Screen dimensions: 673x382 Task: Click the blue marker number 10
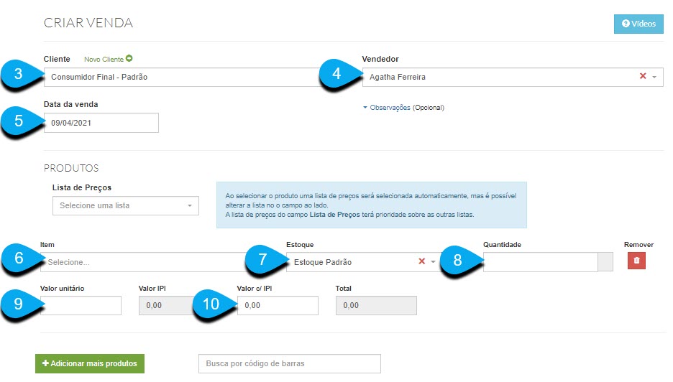tap(211, 304)
